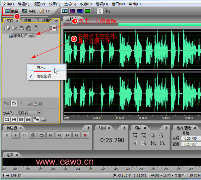Image resolution: width=201 pixels, height=180 pixels.
Task: Click the Rewind transport button
Action: pyautogui.click(x=59, y=135)
